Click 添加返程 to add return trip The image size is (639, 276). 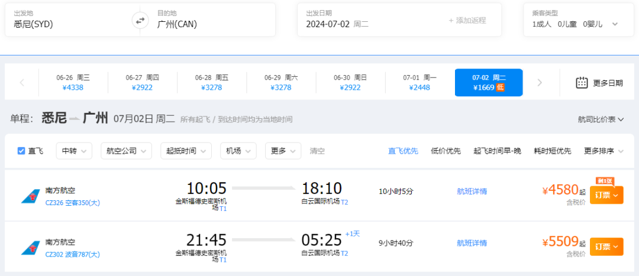point(467,20)
